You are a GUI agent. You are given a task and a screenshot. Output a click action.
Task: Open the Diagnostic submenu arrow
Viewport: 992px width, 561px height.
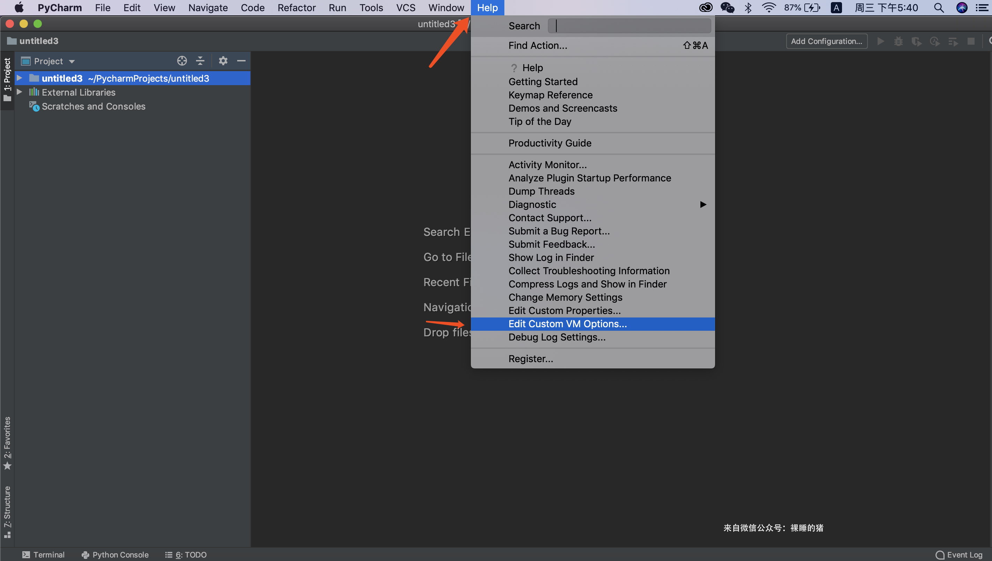tap(703, 204)
